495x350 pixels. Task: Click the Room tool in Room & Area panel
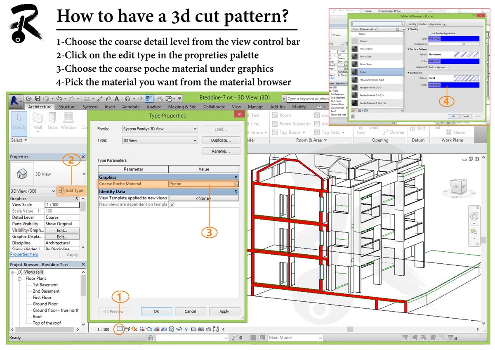(x=282, y=116)
